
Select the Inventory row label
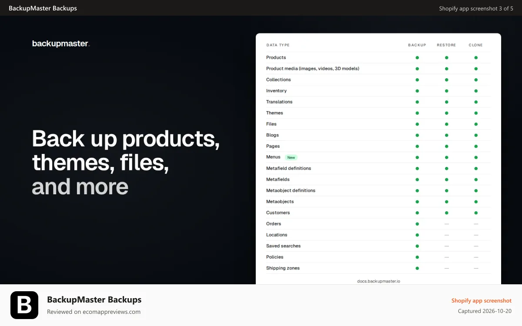coord(277,91)
